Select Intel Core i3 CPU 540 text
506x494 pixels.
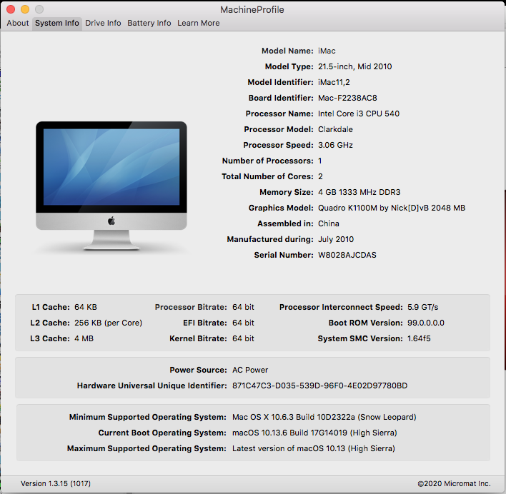[359, 114]
